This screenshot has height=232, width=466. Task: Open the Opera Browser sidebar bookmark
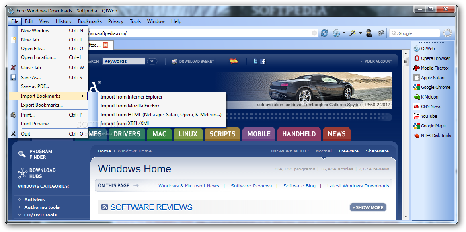point(431,59)
